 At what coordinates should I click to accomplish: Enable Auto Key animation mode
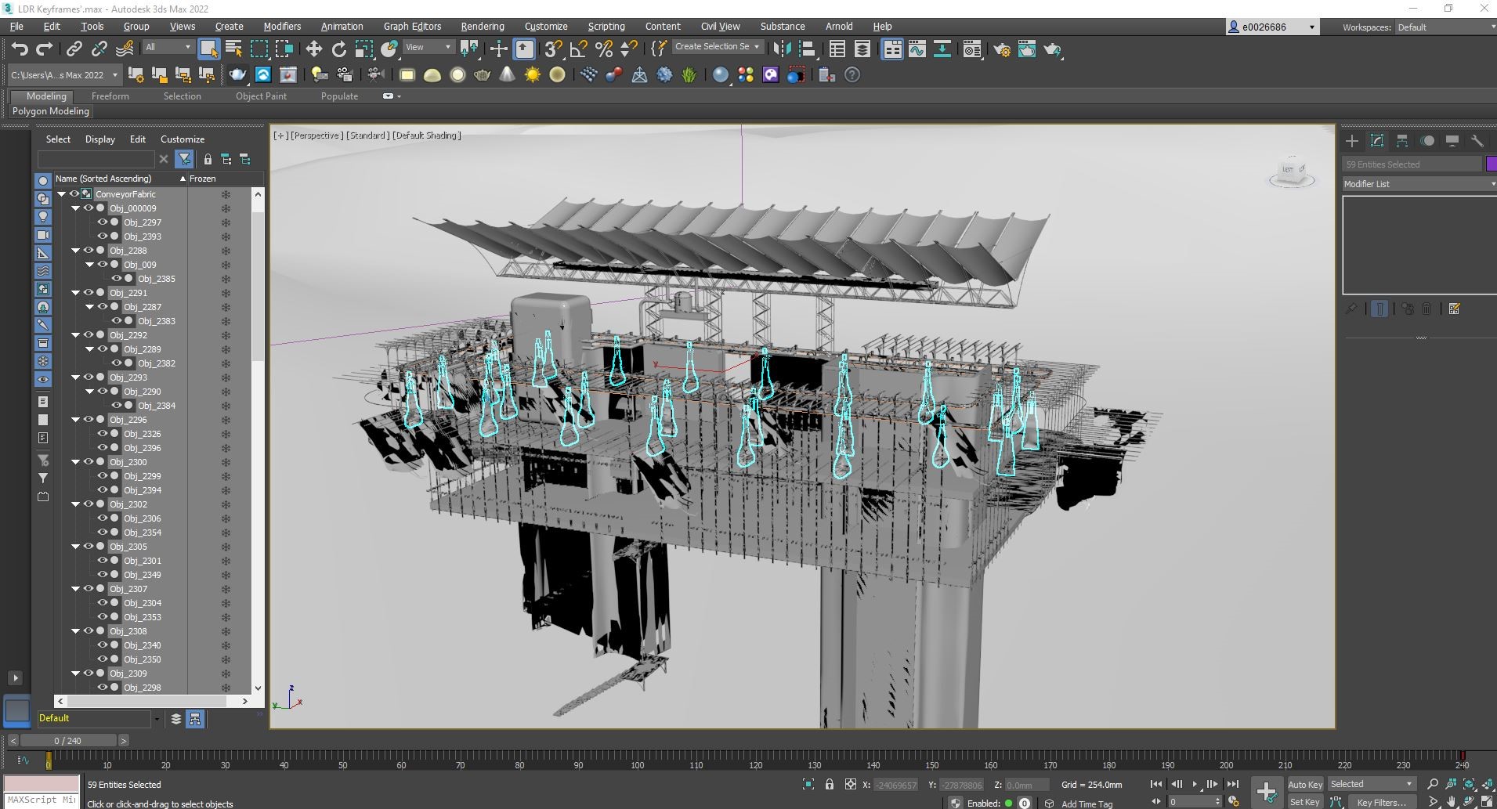coord(1304,784)
